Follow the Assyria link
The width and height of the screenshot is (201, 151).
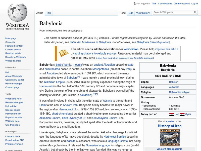108,101
